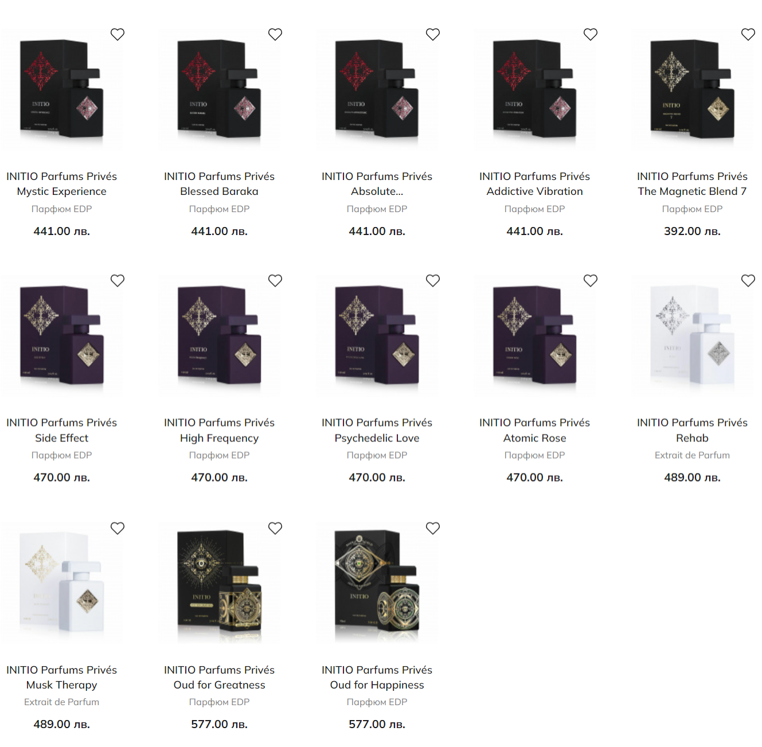The image size is (762, 747).
Task: Toggle heart on Side Effect perfume
Action: coord(118,280)
